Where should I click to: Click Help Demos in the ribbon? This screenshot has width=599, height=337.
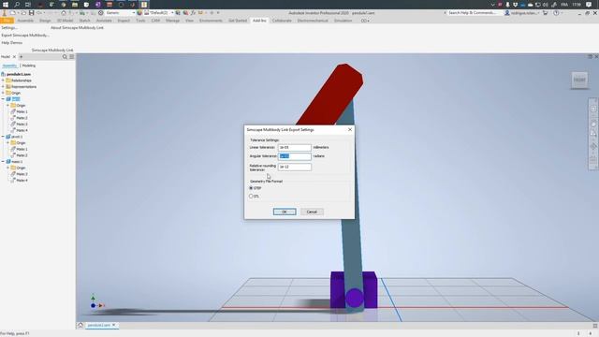click(12, 43)
